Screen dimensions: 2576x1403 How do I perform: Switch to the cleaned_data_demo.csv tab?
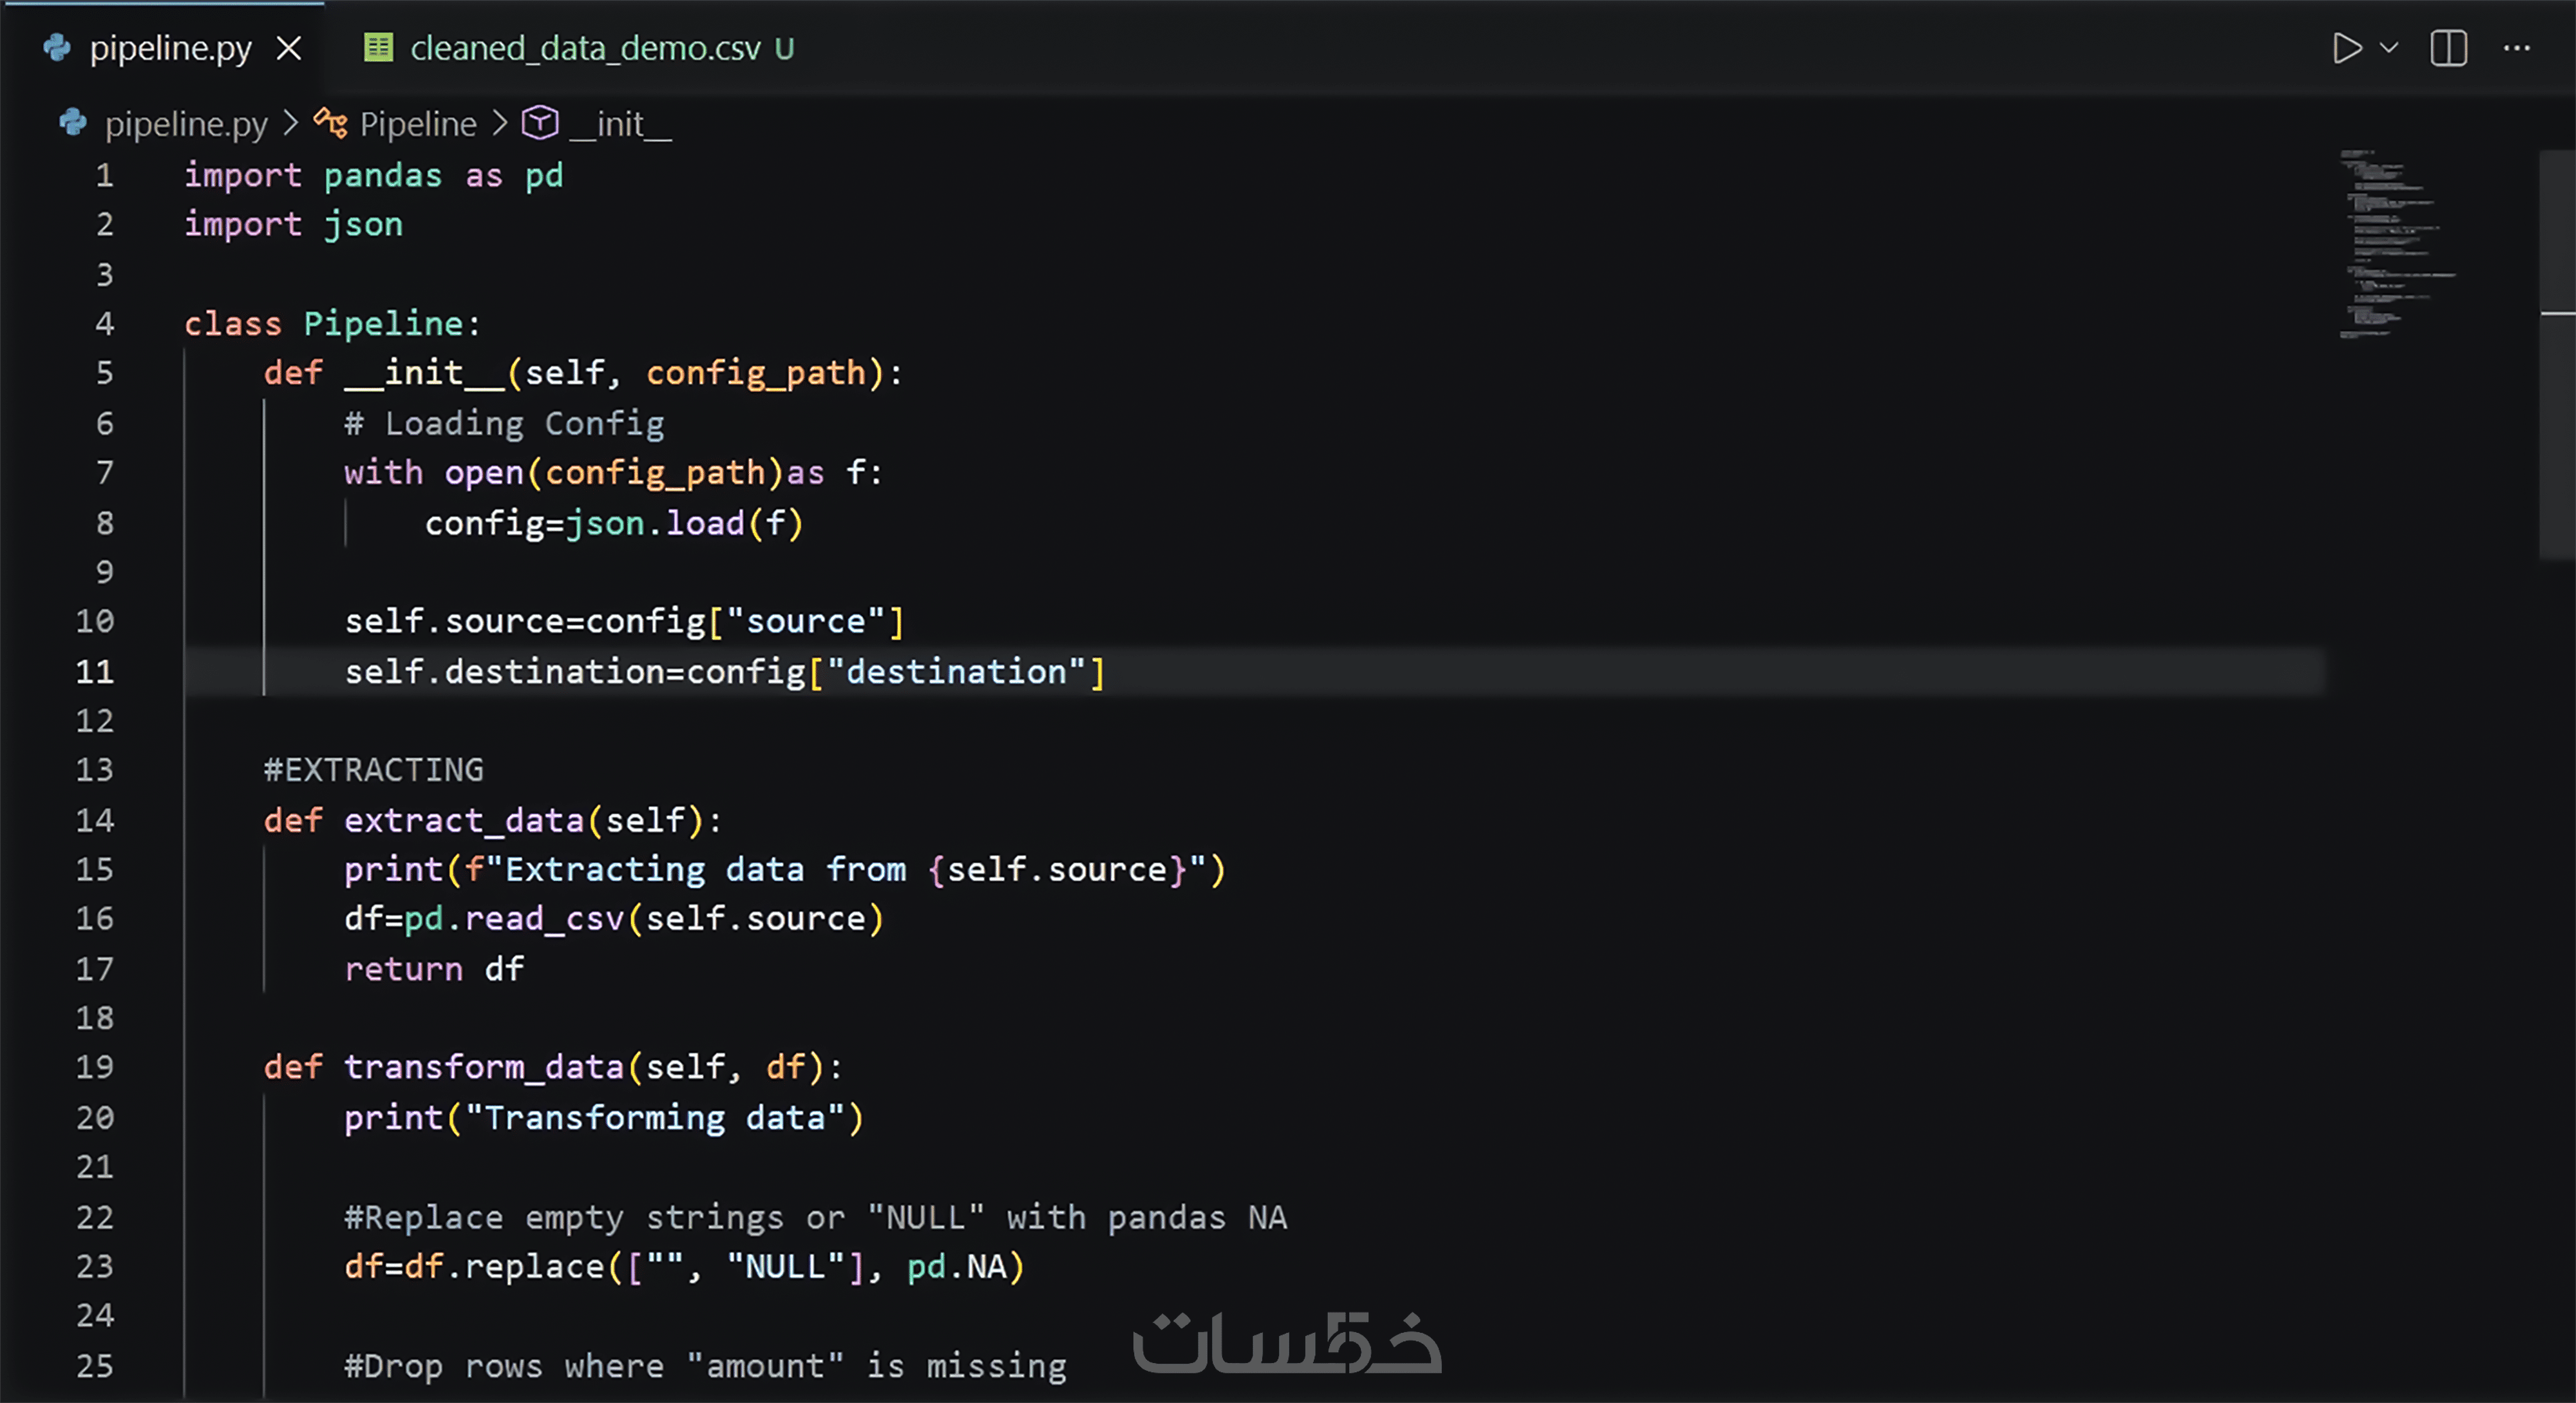point(585,48)
